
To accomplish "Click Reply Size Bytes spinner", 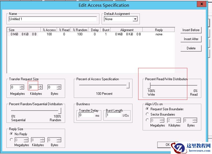I will pos(59,140).
